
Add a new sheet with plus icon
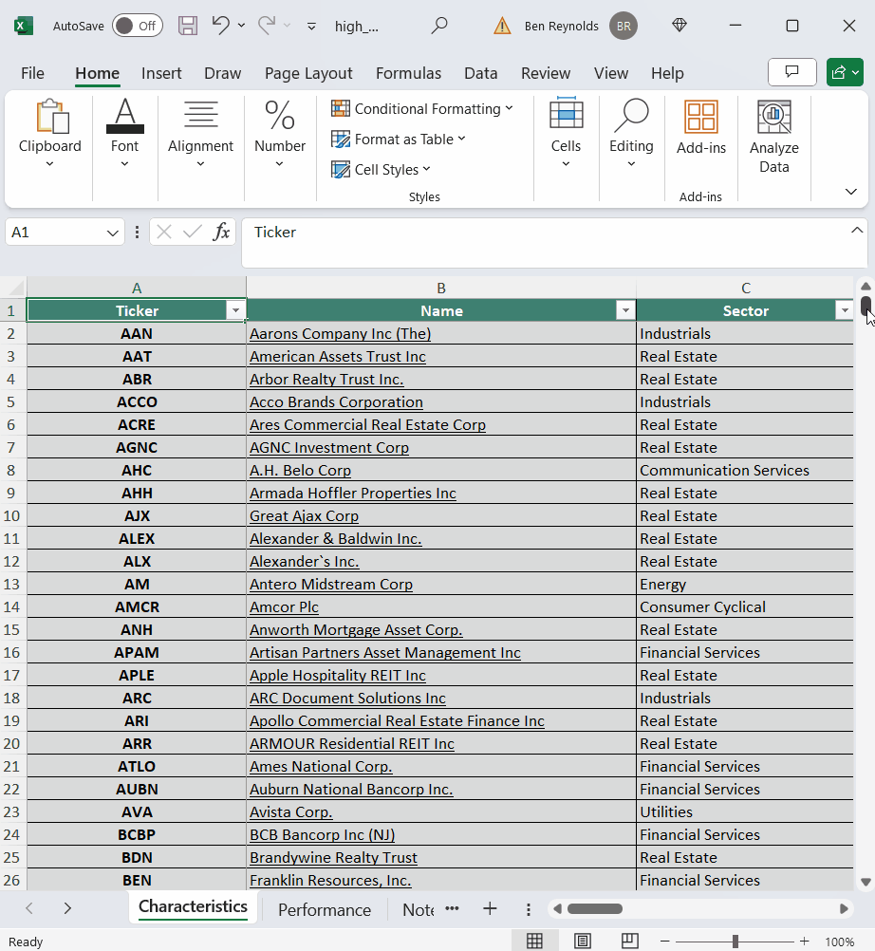point(490,908)
